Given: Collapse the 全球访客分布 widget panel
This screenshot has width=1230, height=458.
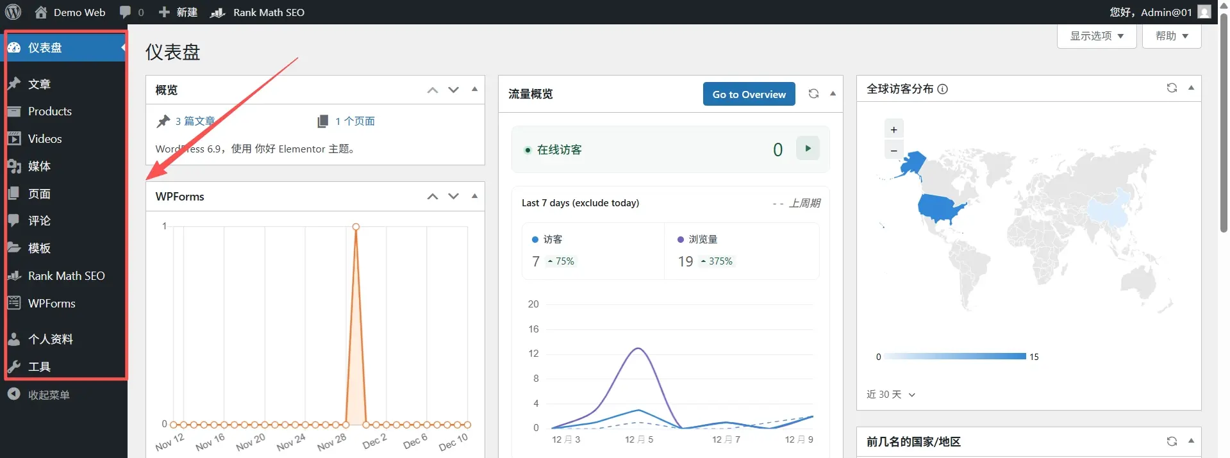Looking at the screenshot, I should coord(1192,88).
